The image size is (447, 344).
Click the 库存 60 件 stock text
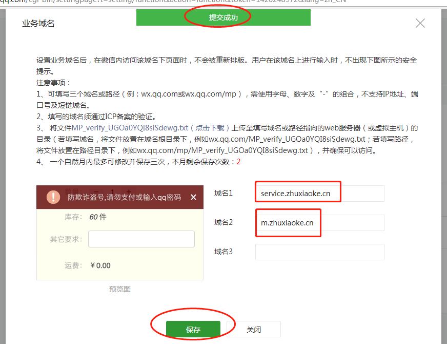click(x=85, y=217)
